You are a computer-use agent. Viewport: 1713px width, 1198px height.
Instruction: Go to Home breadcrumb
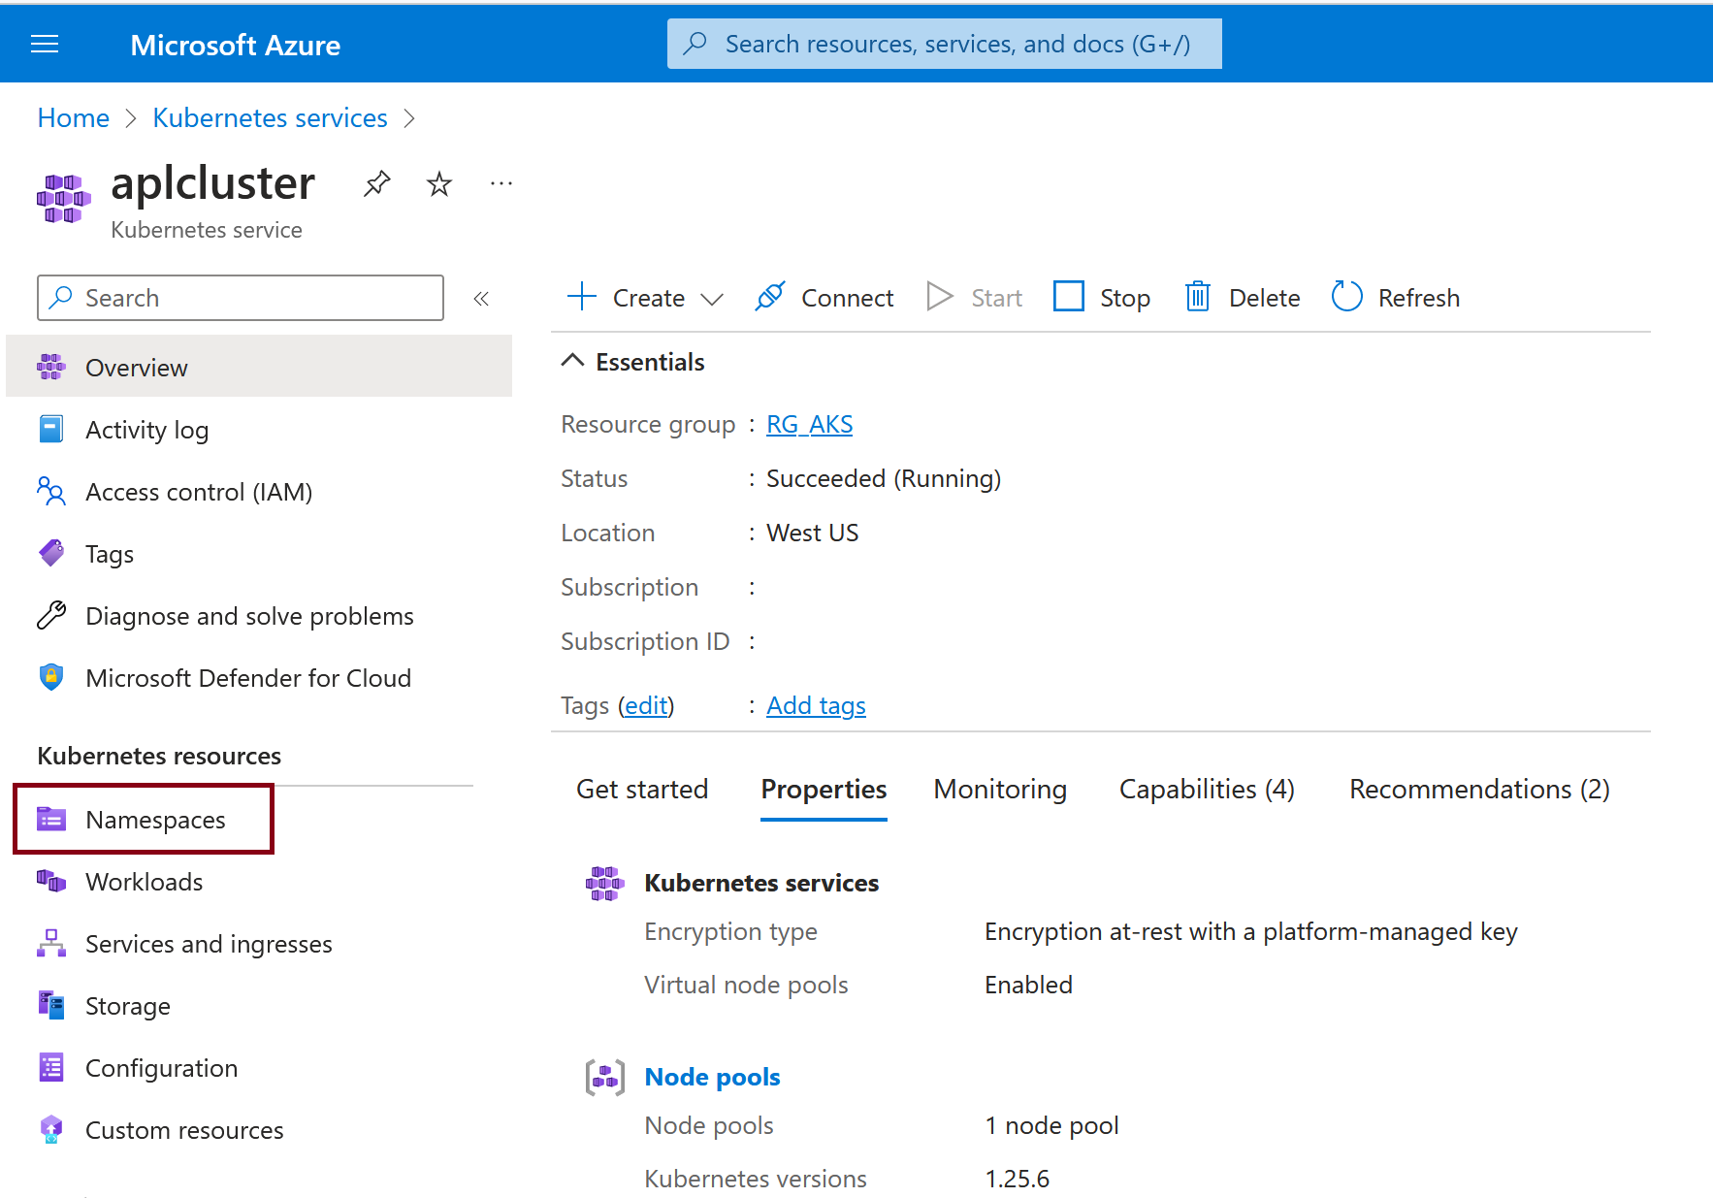point(73,117)
